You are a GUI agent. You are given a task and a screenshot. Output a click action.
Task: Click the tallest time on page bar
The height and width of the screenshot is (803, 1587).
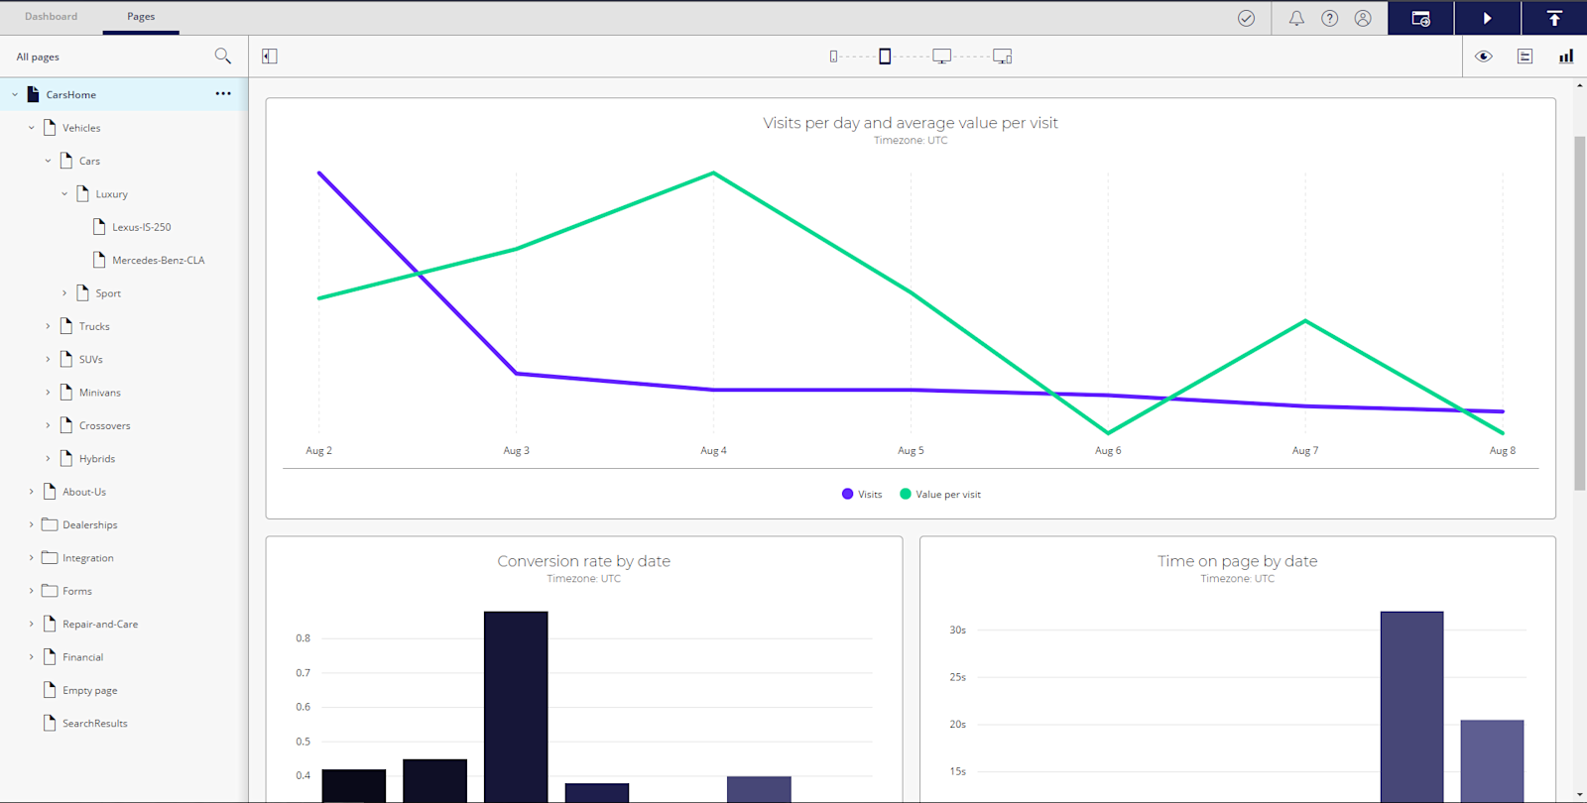pyautogui.click(x=1411, y=707)
